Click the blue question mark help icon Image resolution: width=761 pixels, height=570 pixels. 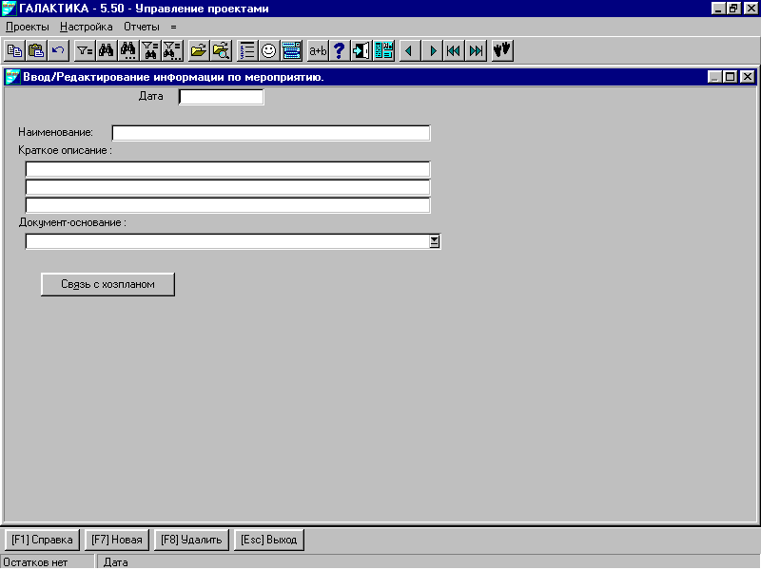340,50
